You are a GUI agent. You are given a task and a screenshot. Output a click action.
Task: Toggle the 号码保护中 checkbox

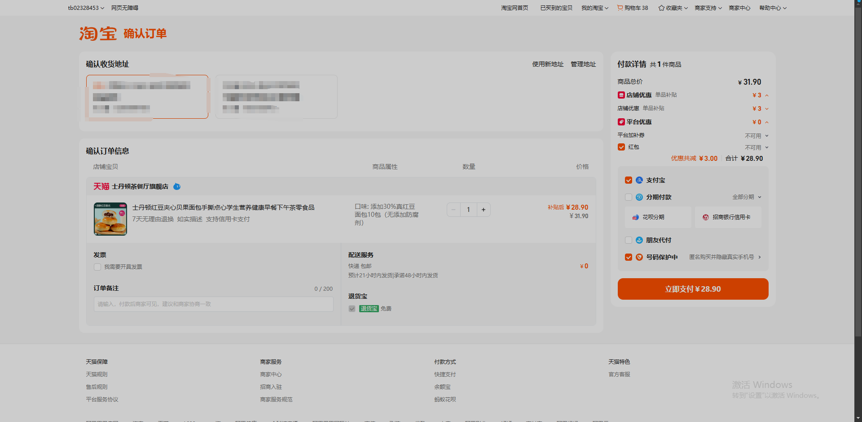point(629,257)
